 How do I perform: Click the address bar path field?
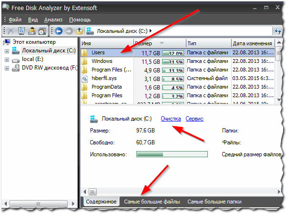pos(179,31)
